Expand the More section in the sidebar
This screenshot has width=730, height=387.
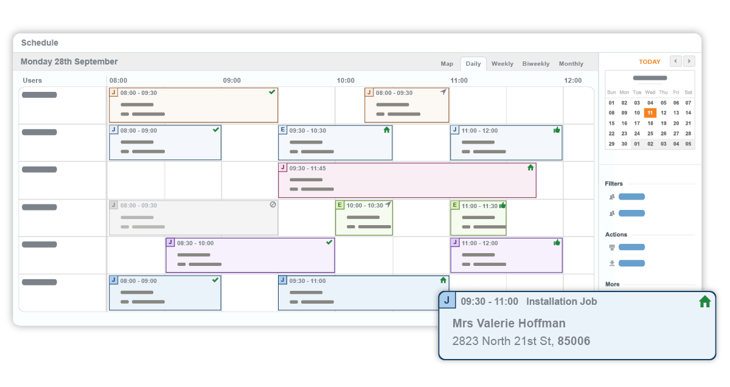(612, 284)
